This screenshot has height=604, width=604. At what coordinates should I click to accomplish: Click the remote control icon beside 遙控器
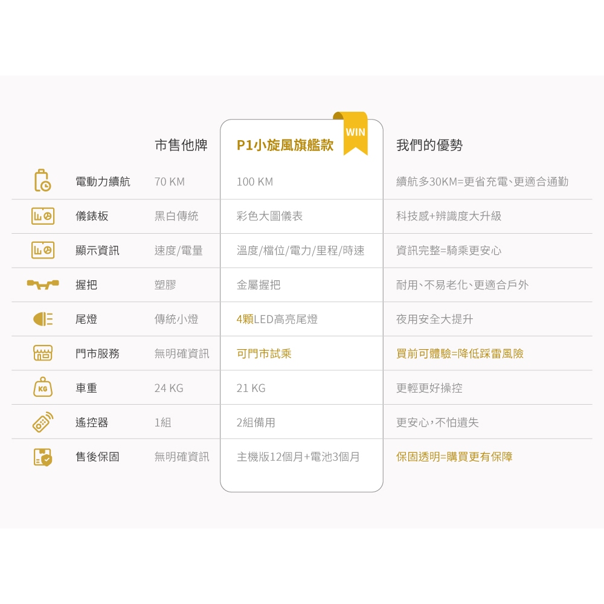pyautogui.click(x=43, y=422)
